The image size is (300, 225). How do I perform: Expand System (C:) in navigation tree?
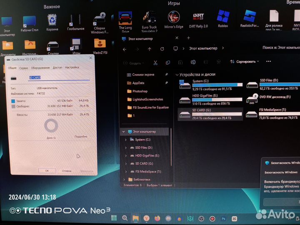click(x=126, y=140)
